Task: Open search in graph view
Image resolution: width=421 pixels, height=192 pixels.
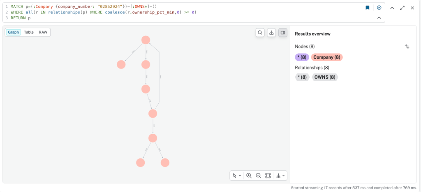Action: (x=260, y=33)
